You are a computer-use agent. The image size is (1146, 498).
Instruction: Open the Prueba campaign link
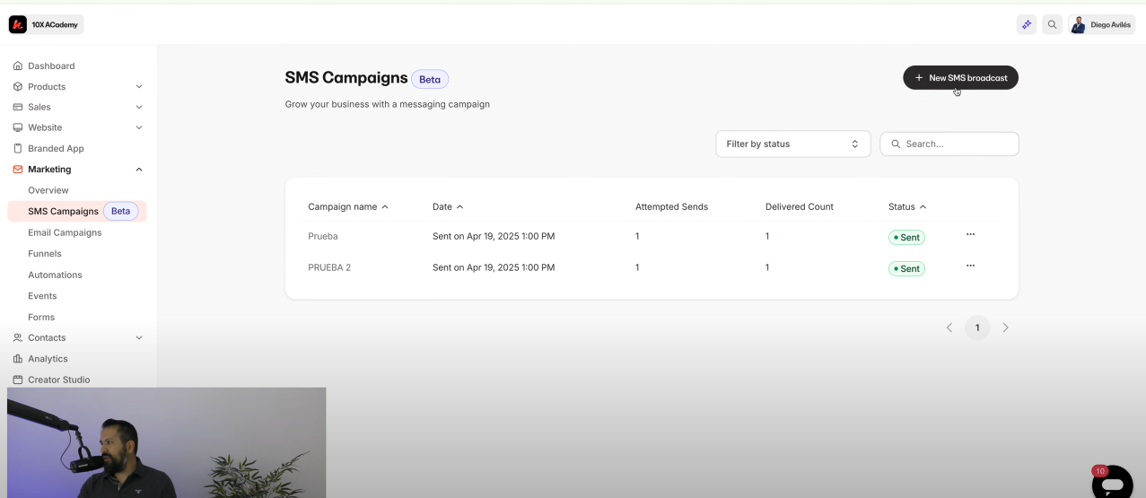click(323, 236)
